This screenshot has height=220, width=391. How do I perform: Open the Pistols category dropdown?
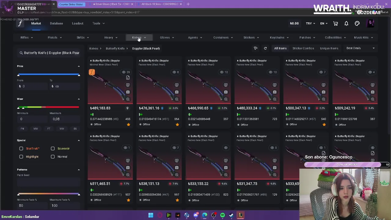pos(55,38)
